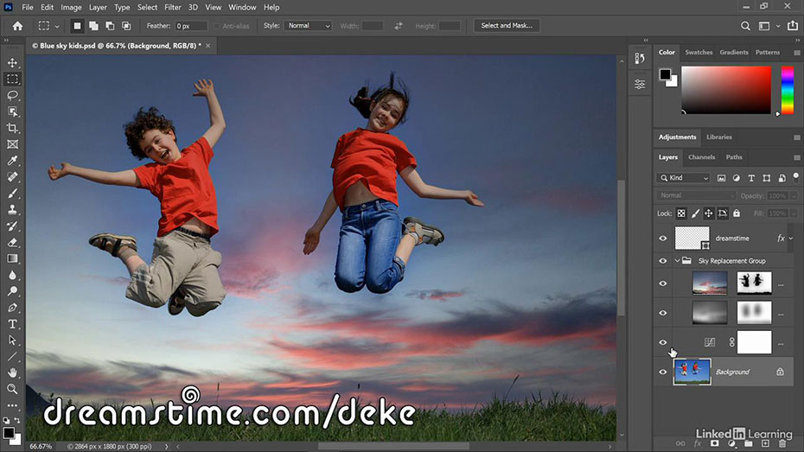Filter layers by type layers (T icon)
Image resolution: width=804 pixels, height=452 pixels.
(751, 178)
